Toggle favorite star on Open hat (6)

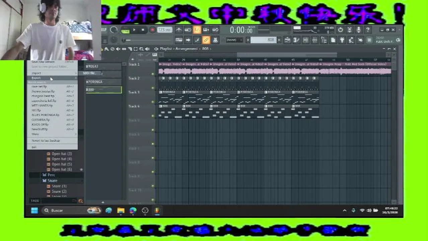coord(81,170)
